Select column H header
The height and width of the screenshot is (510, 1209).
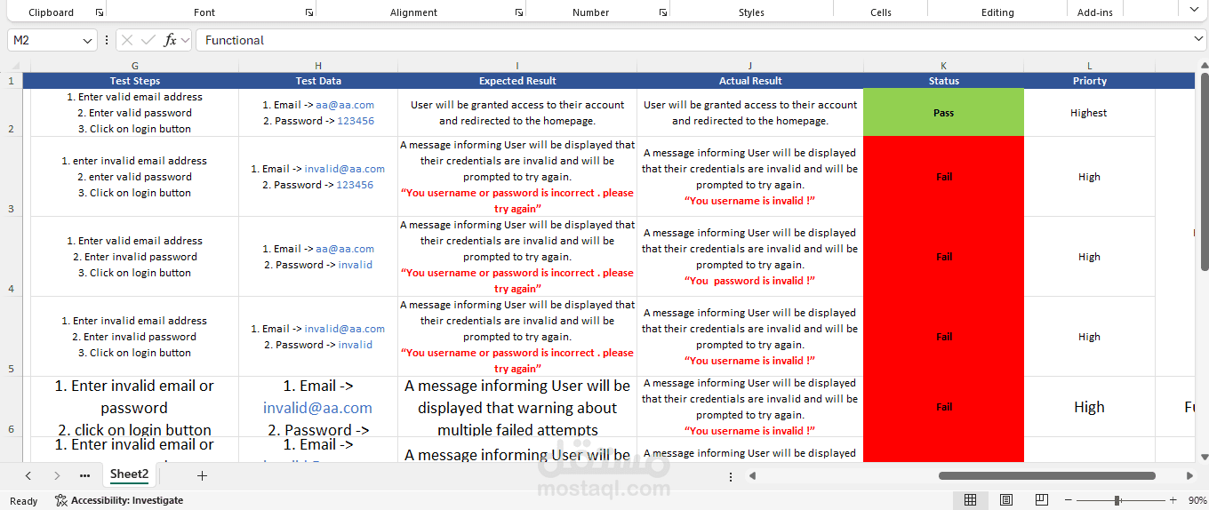(x=318, y=66)
